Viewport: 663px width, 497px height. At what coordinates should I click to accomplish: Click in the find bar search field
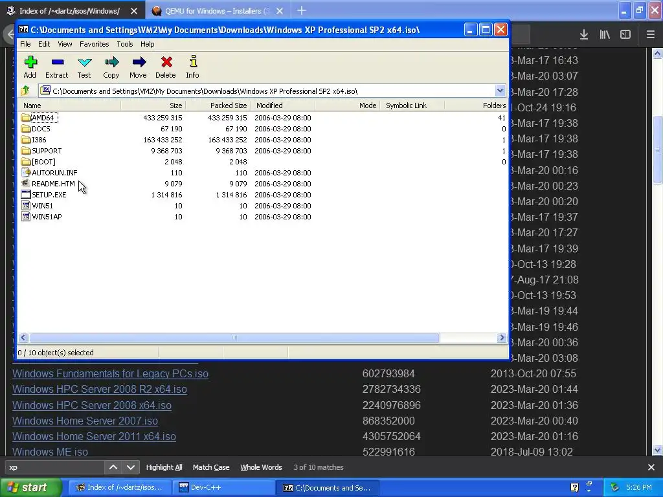pyautogui.click(x=54, y=467)
